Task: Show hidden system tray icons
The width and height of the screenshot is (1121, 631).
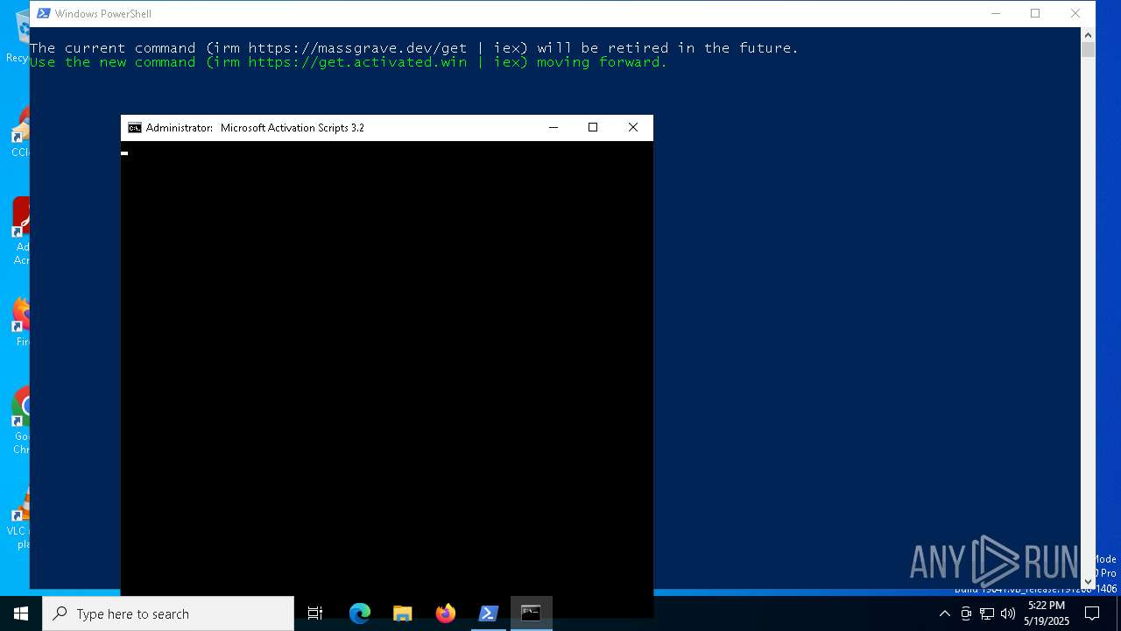Action: coord(945,613)
